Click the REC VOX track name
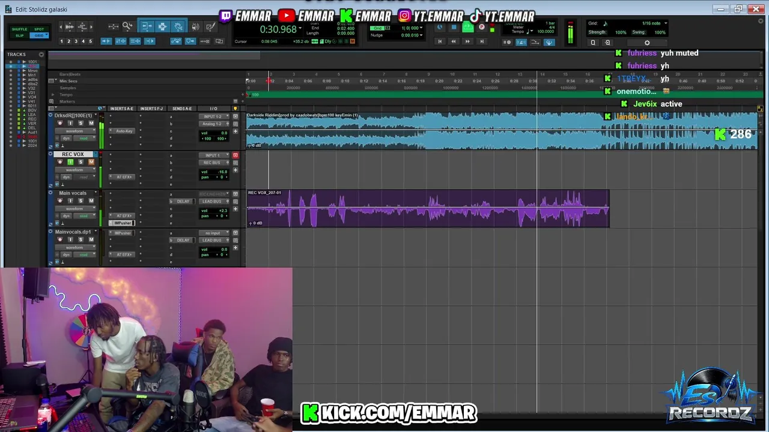The image size is (769, 432). (73, 154)
